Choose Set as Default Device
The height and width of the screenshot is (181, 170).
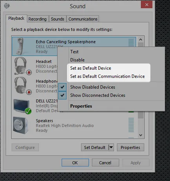click(x=90, y=68)
